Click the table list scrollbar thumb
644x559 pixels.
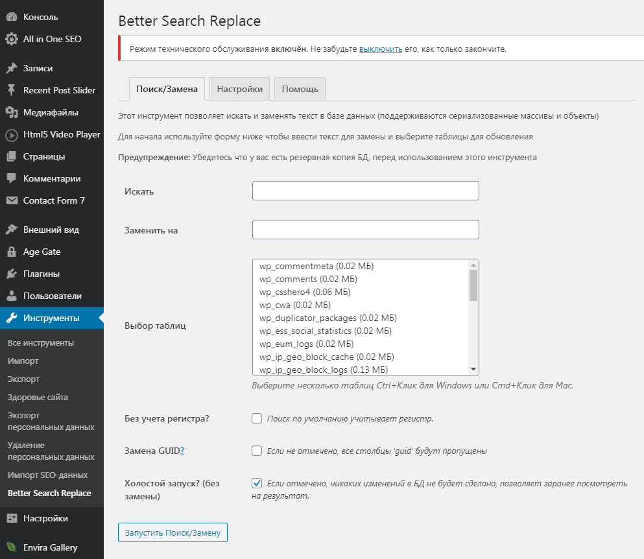[x=473, y=285]
